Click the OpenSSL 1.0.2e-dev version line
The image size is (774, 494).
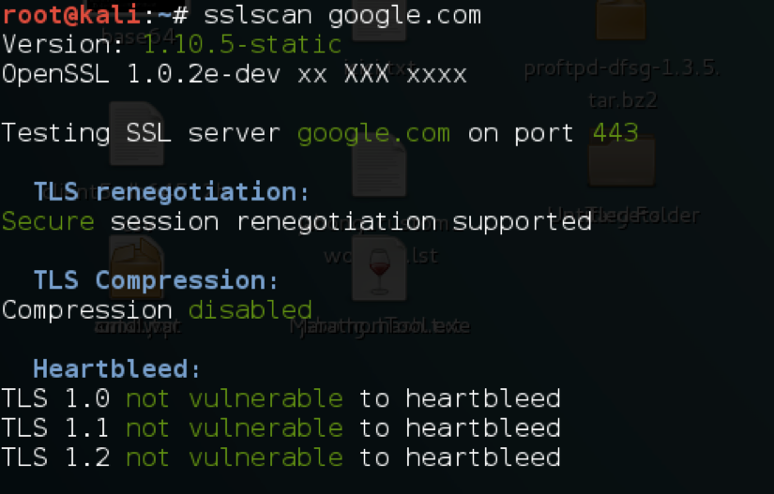(235, 74)
